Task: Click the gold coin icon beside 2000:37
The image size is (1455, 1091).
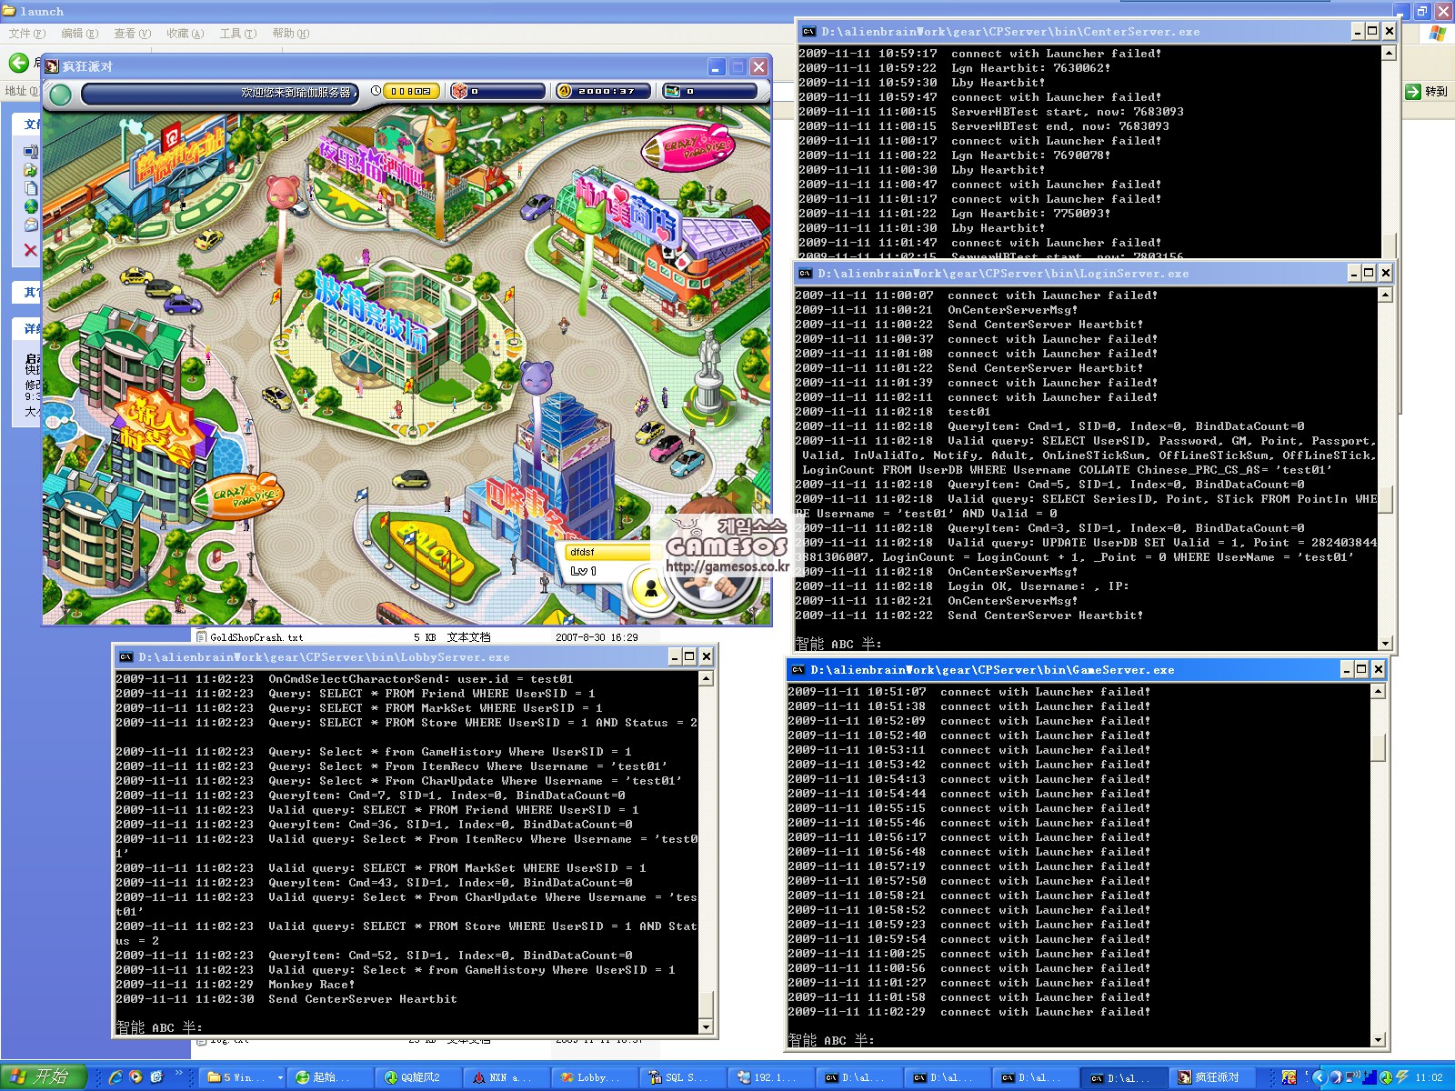Action: [564, 91]
